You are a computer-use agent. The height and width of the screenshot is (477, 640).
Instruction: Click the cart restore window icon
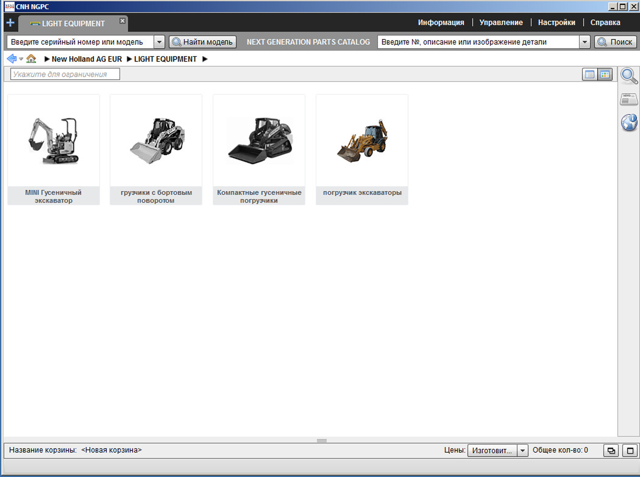[x=611, y=451]
